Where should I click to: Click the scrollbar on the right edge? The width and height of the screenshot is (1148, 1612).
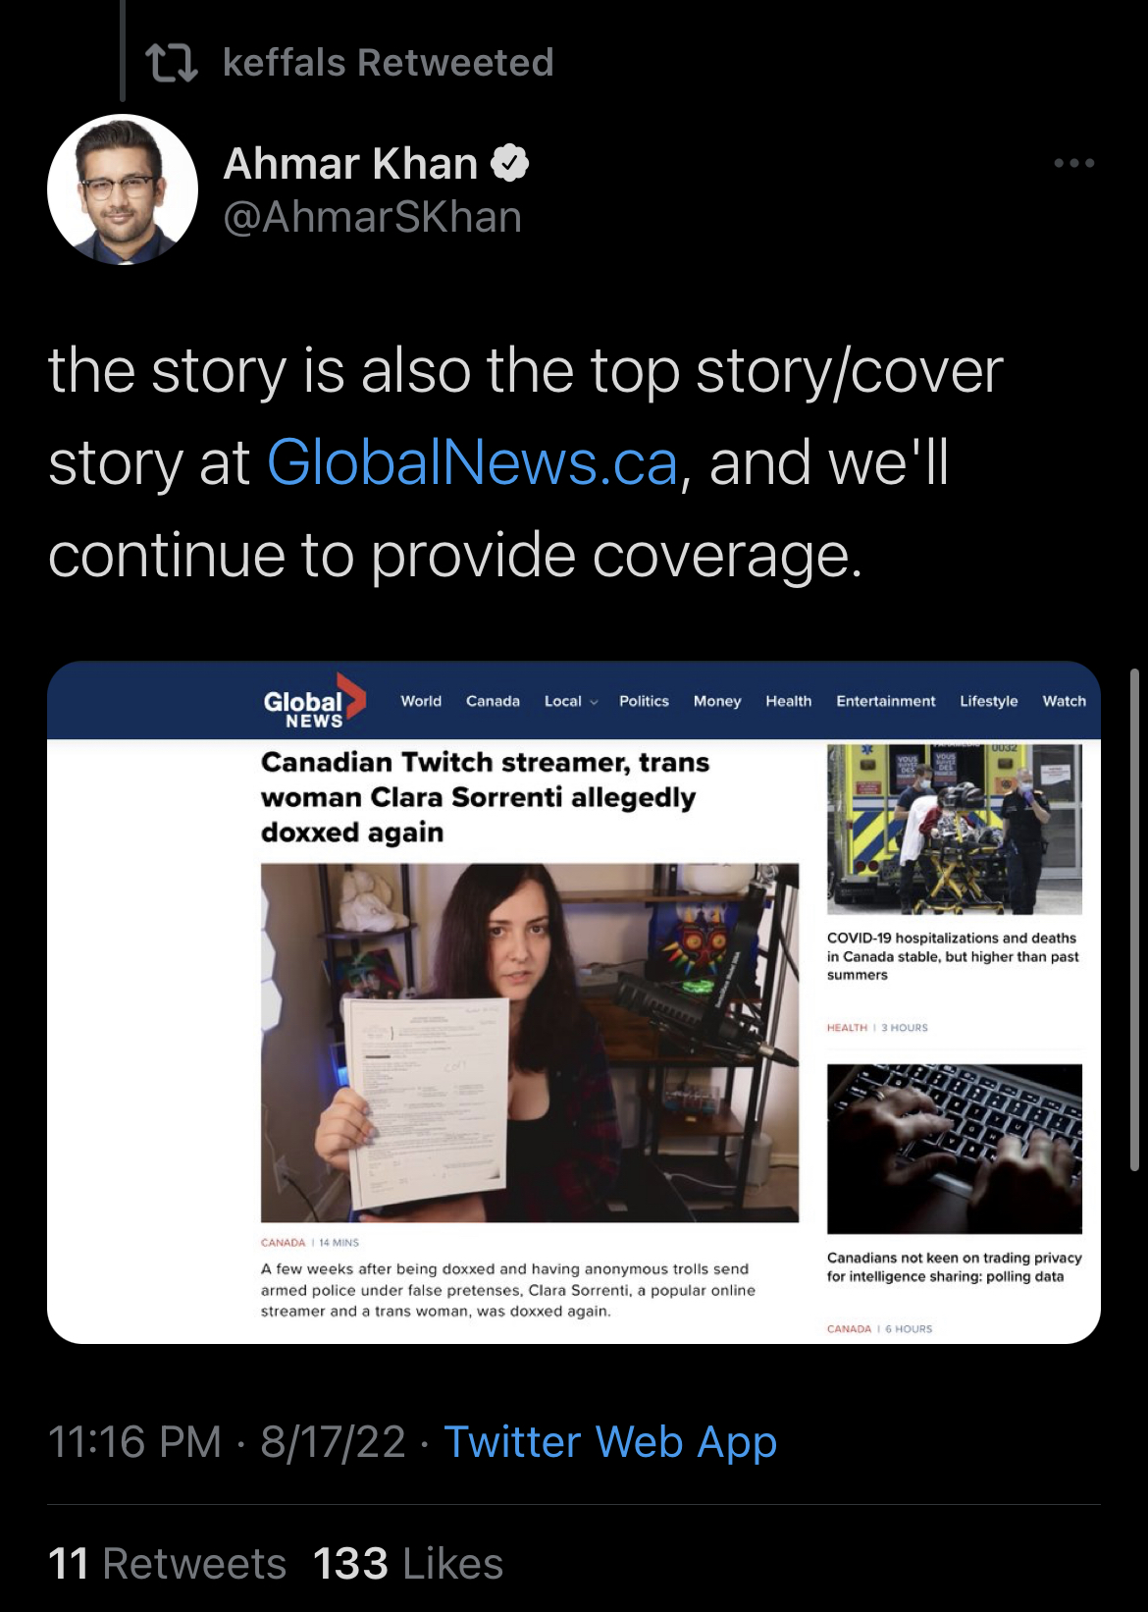(1135, 920)
